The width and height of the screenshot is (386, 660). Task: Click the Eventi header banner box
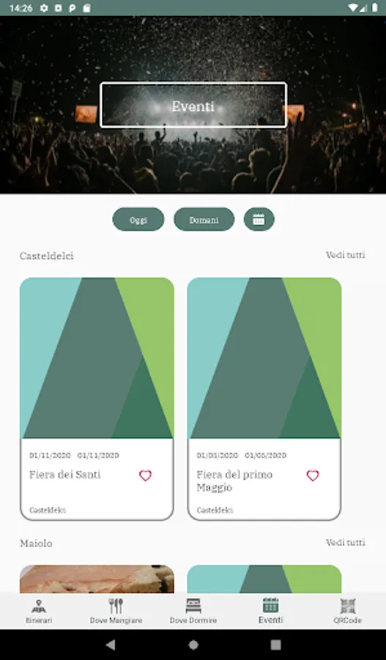[193, 105]
